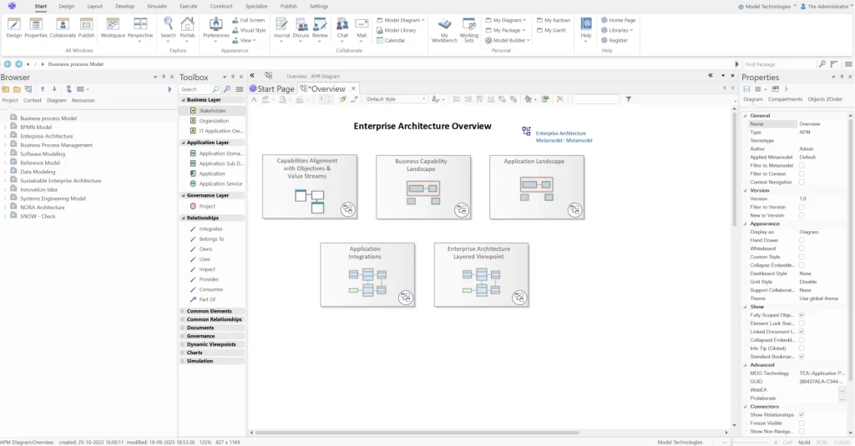The height and width of the screenshot is (446, 855).
Task: Collapse the Appearance properties group
Action: click(x=746, y=223)
